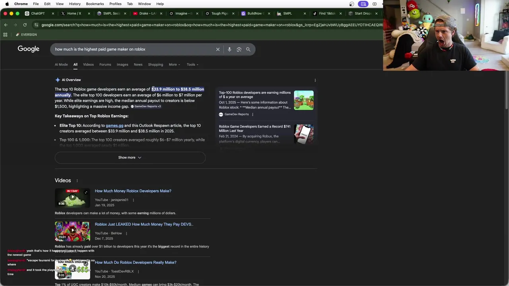Go back to previous page
The image size is (509, 286).
click(6, 25)
